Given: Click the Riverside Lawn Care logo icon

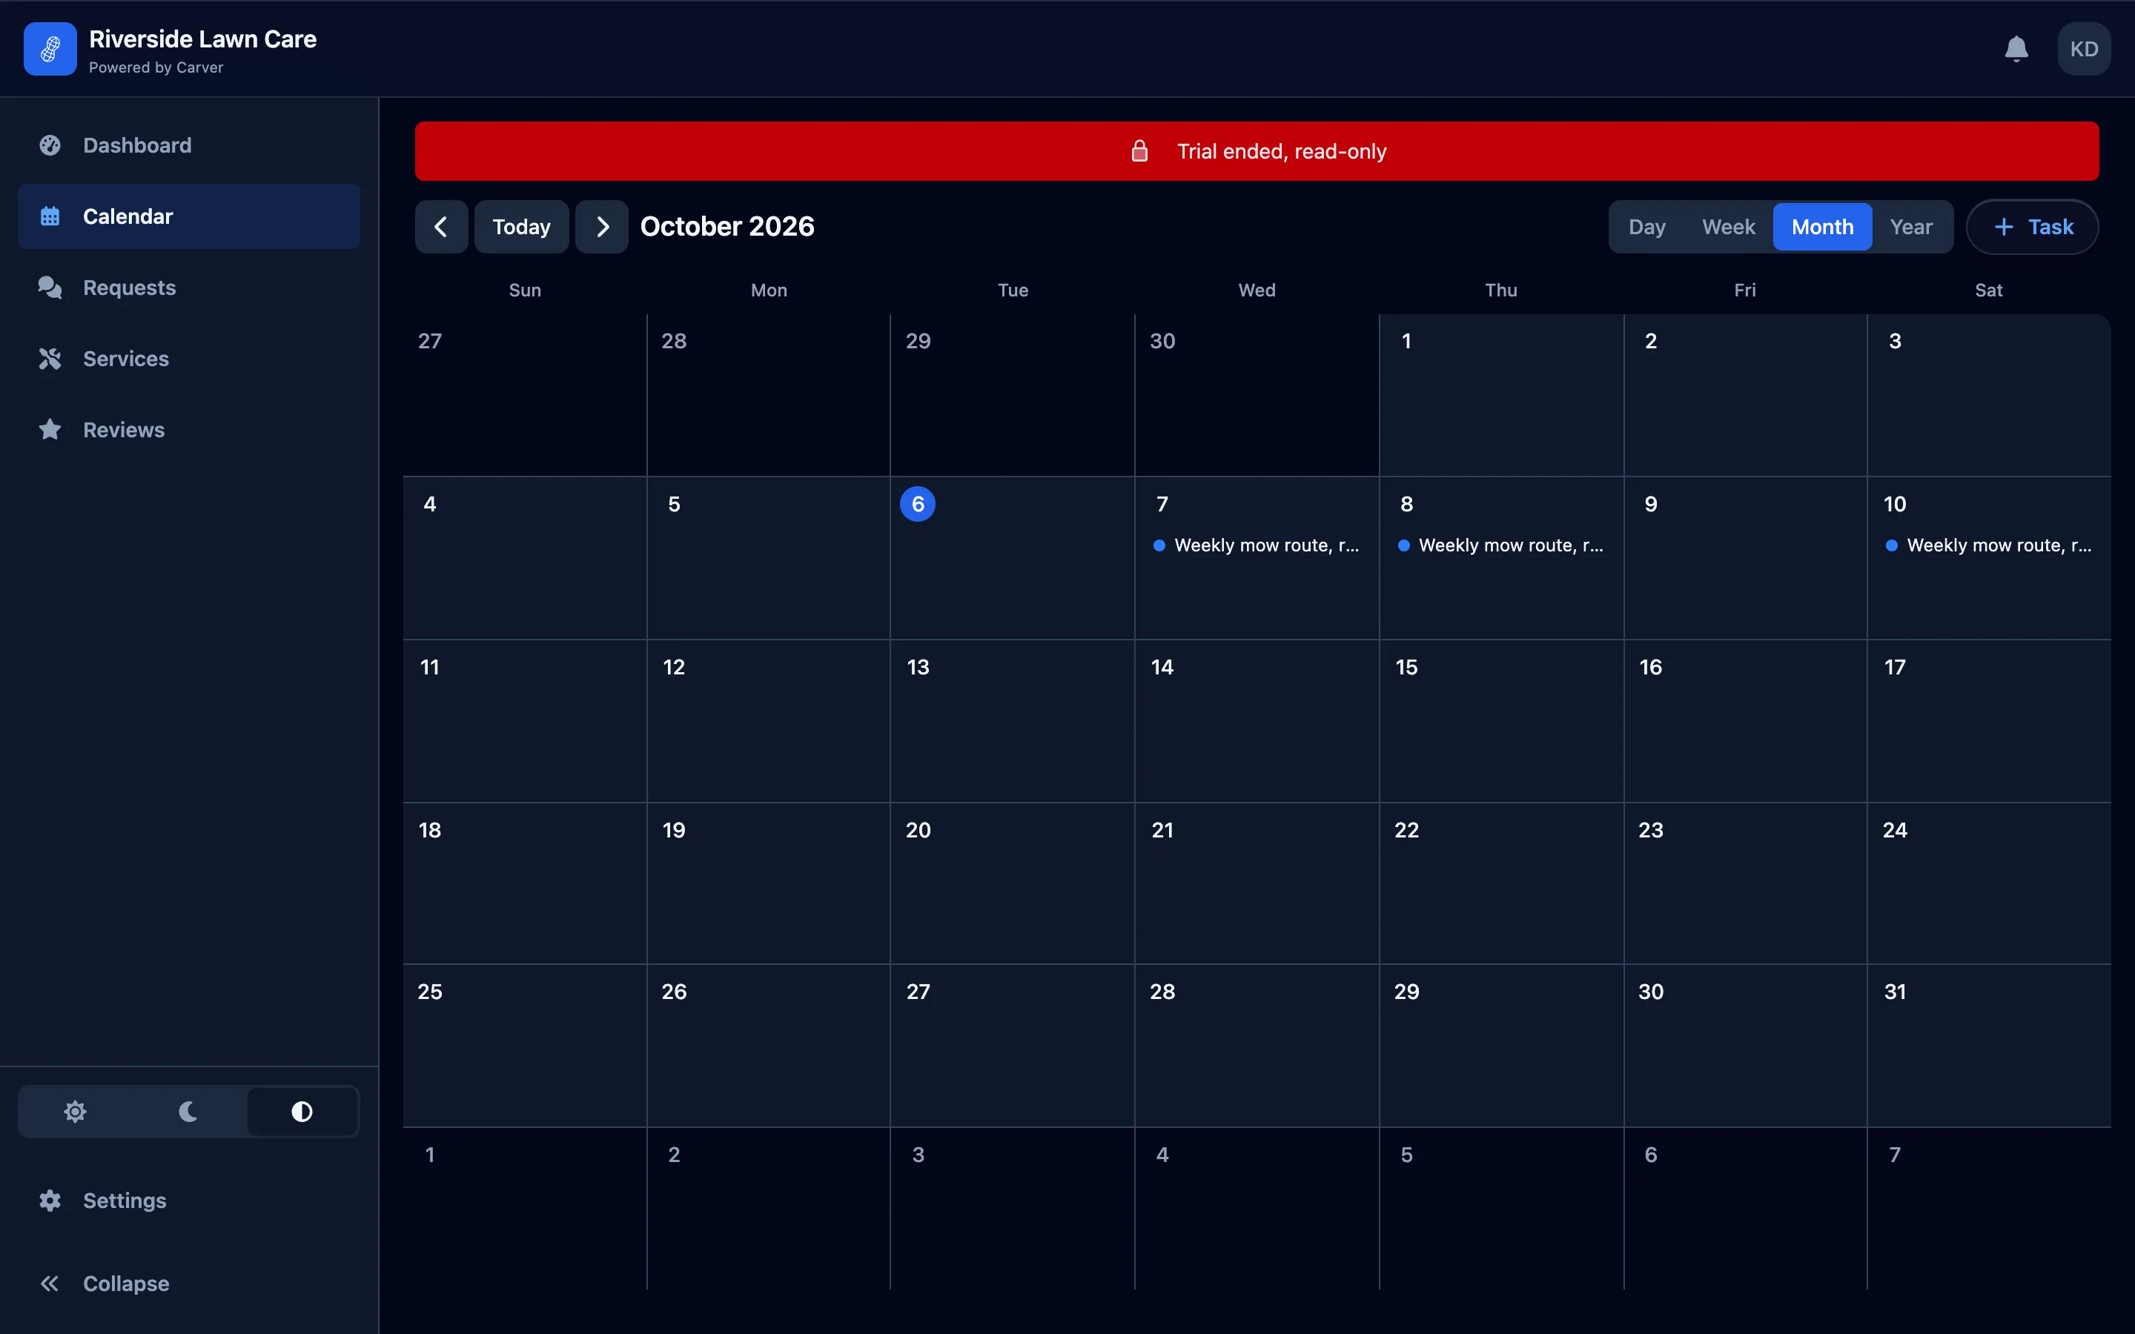Looking at the screenshot, I should 50,50.
